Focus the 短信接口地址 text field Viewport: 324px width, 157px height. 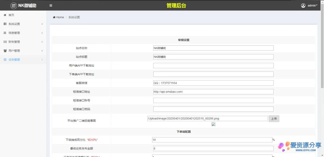(213, 92)
